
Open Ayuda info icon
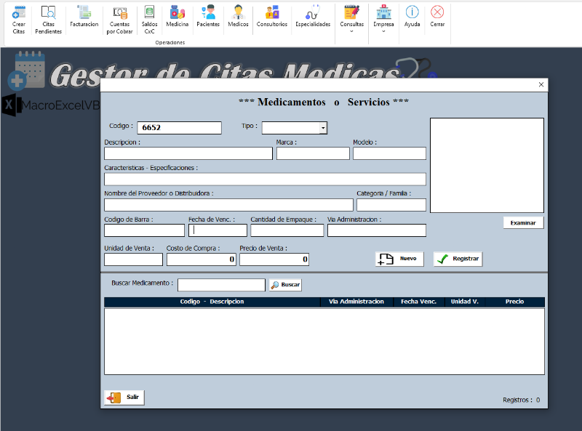pyautogui.click(x=412, y=17)
